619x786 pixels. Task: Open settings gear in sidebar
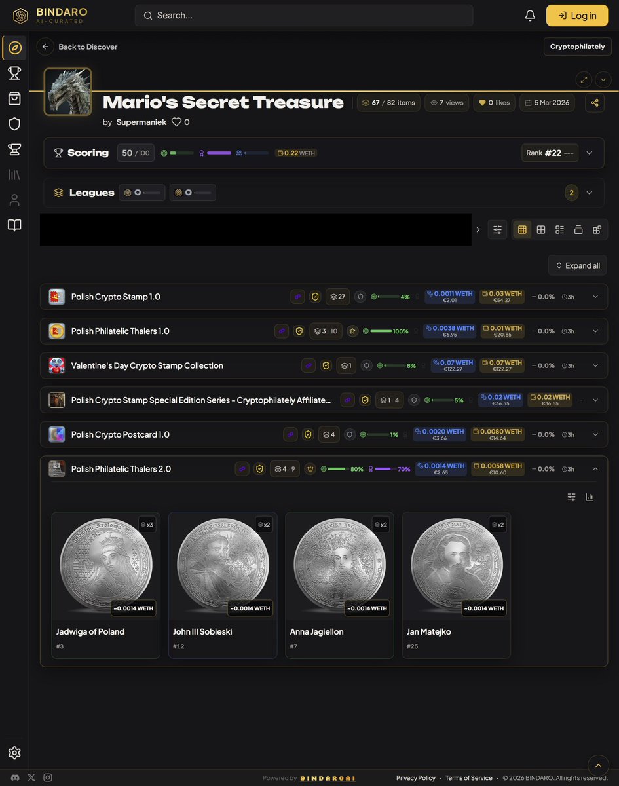pos(14,753)
